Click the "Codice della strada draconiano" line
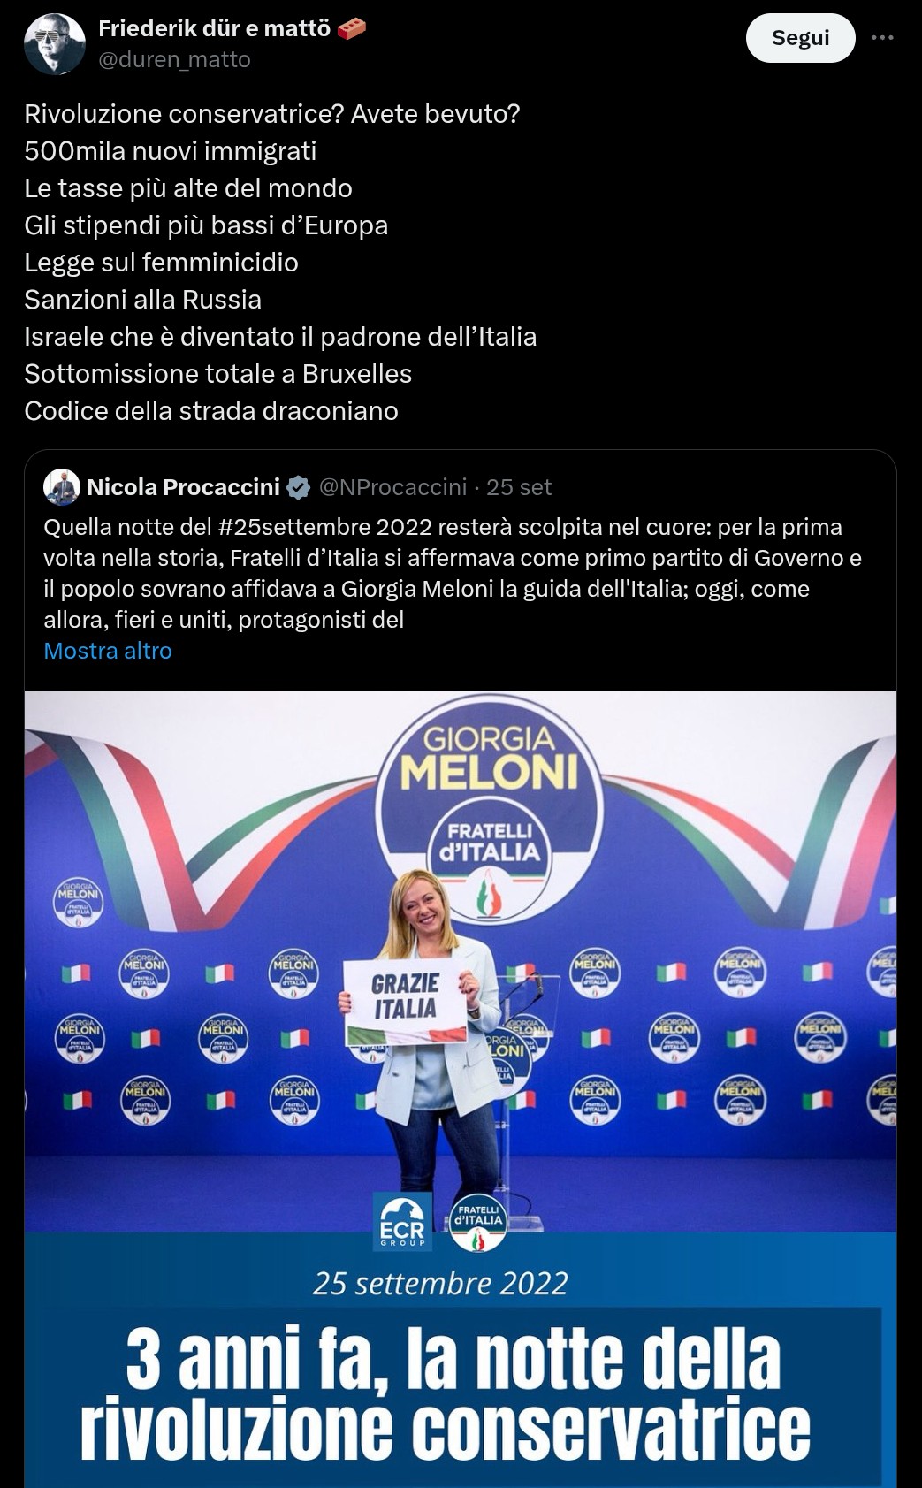The image size is (922, 1488). pyautogui.click(x=211, y=411)
